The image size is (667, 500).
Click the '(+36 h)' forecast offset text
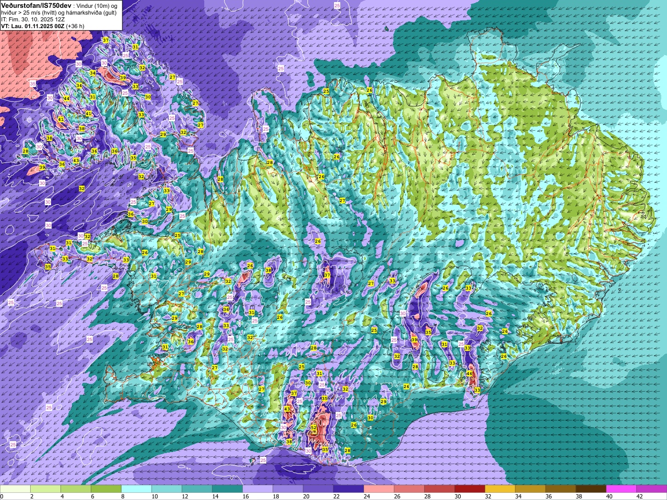pos(76,26)
